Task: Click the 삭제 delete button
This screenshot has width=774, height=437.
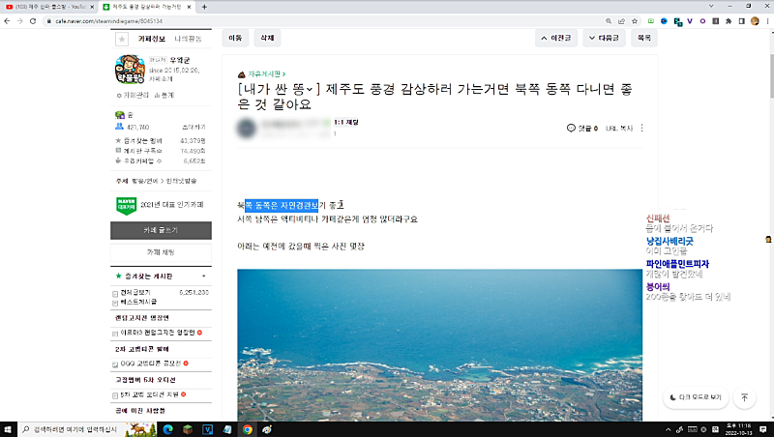Action: [265, 39]
